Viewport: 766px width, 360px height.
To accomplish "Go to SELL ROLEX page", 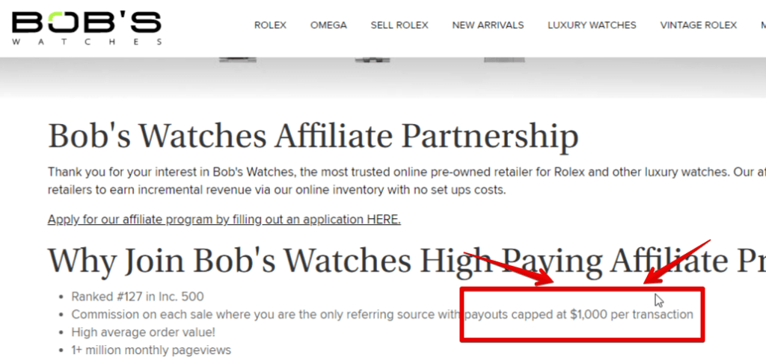I will pos(399,25).
